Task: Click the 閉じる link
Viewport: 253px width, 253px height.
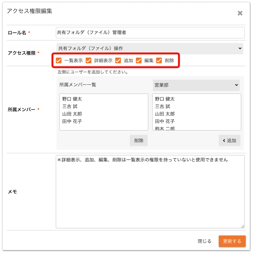Action: click(205, 241)
